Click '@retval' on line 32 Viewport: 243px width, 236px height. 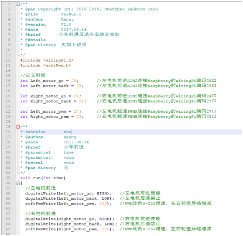tap(34, 163)
